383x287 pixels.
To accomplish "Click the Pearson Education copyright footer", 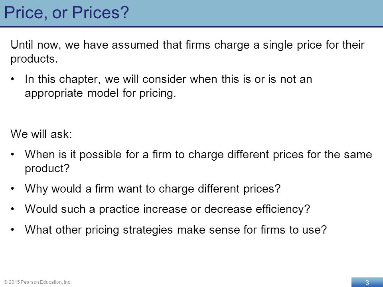I will [38, 282].
